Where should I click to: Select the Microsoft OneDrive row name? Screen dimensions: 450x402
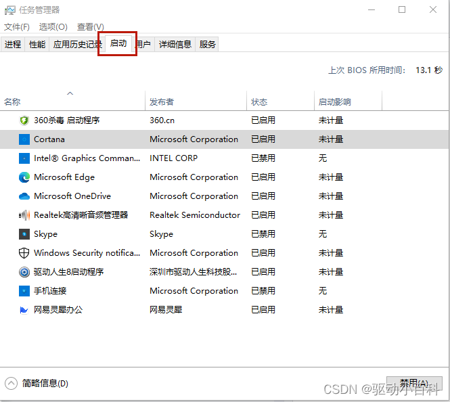pyautogui.click(x=72, y=196)
